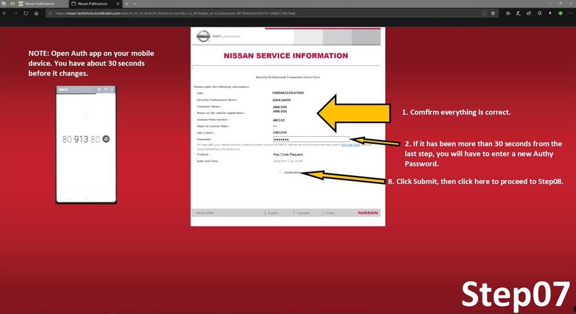This screenshot has width=576, height=314.
Task: Click the Nissan logo at page top
Action: (x=203, y=37)
